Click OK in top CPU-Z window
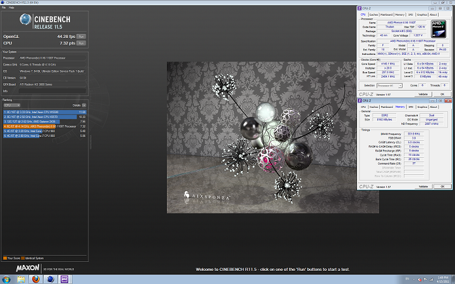The image size is (455, 284). [442, 94]
